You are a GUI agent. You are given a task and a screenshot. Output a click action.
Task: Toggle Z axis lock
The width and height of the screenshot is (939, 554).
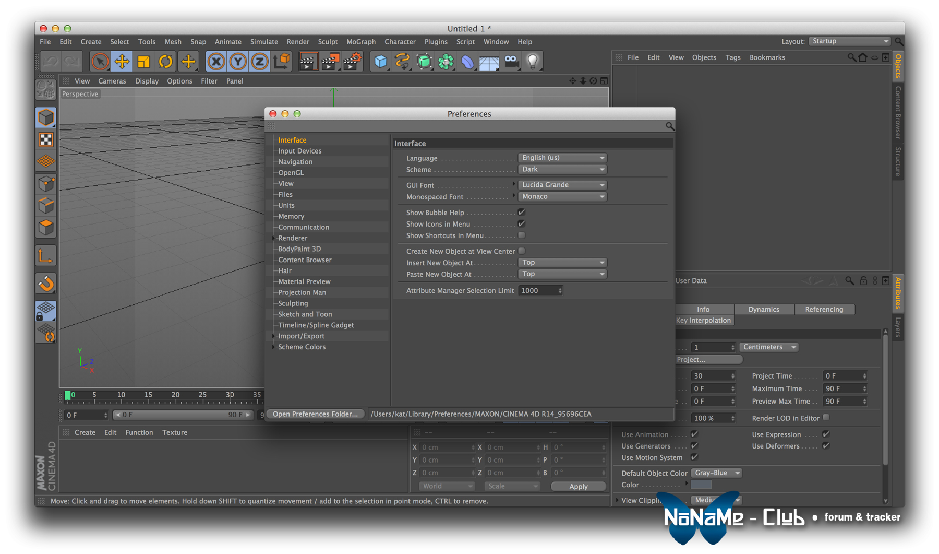pos(260,62)
